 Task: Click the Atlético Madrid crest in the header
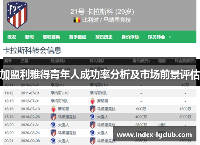[17, 15]
